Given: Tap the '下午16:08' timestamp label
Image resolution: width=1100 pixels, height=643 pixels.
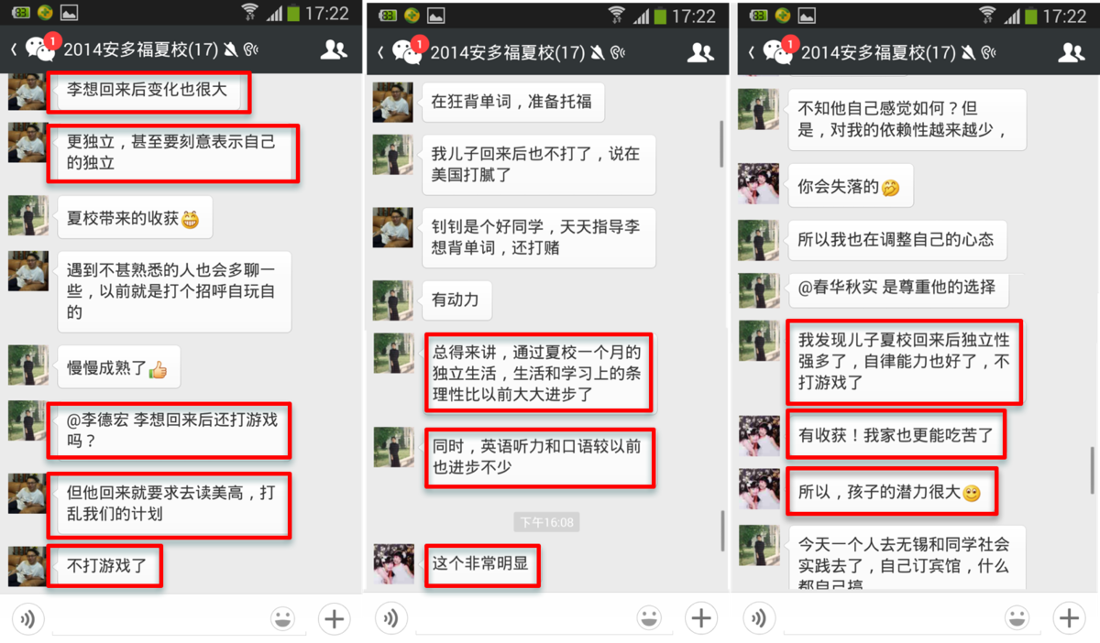Looking at the screenshot, I should click(546, 522).
